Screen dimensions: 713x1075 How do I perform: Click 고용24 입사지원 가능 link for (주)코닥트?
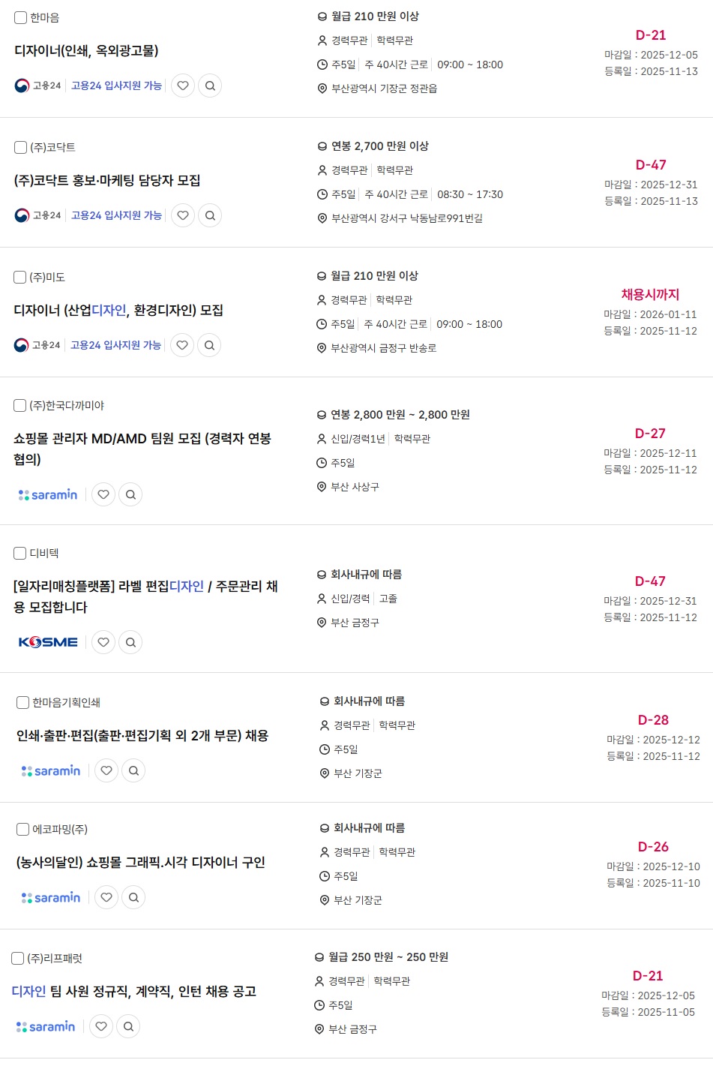pyautogui.click(x=116, y=215)
